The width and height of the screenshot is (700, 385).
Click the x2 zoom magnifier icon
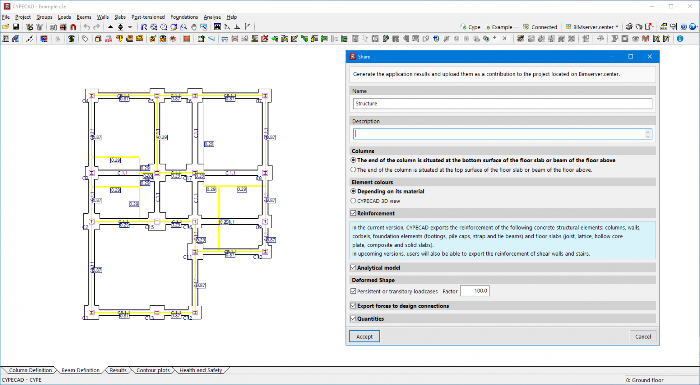click(x=164, y=27)
